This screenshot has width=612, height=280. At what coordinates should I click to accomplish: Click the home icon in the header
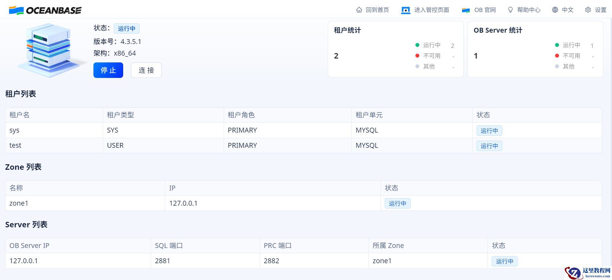pyautogui.click(x=359, y=10)
